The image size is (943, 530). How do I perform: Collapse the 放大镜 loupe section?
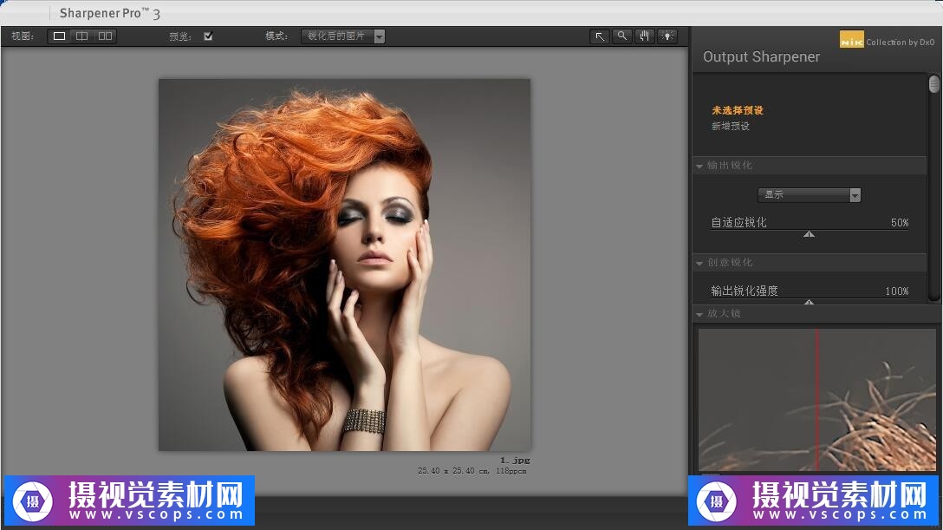[x=699, y=314]
